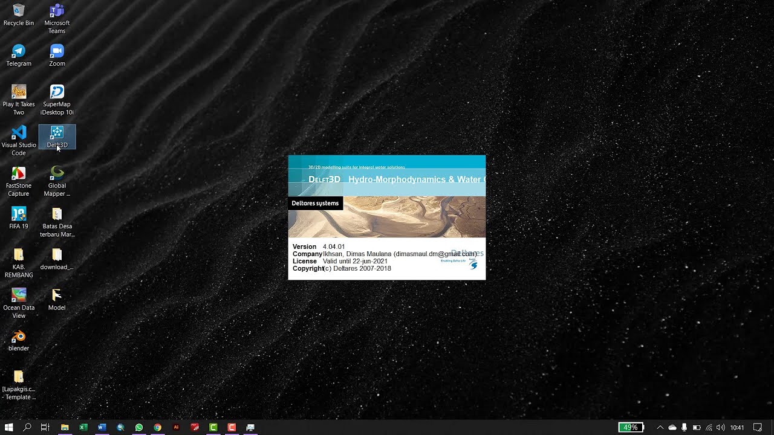Open the Recycle Bin desktop icon

click(19, 15)
